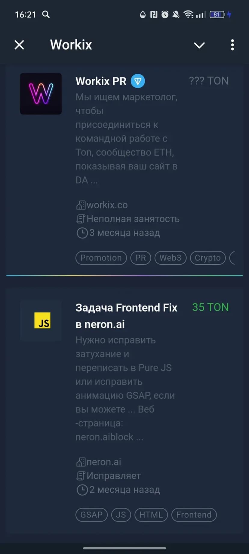This screenshot has height=554, width=249.
Task: Tap the document icon beside Неполная занятость
Action: pyautogui.click(x=81, y=219)
